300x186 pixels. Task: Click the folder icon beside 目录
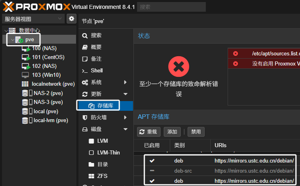(91, 165)
